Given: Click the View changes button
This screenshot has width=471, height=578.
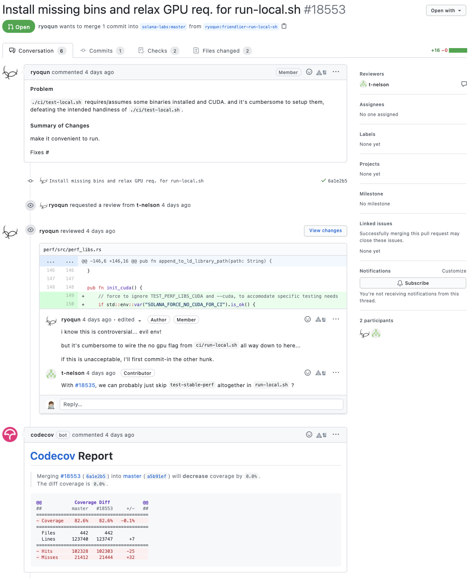Looking at the screenshot, I should pos(326,231).
